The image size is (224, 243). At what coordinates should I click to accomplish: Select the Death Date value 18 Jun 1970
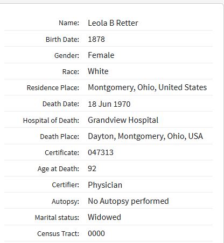coord(109,104)
